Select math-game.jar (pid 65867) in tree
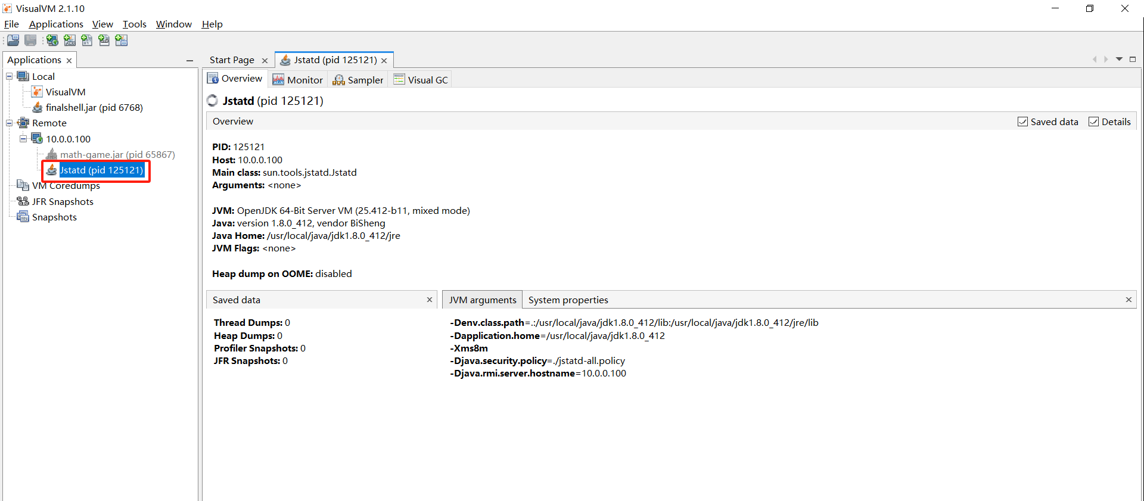Image resolution: width=1144 pixels, height=501 pixels. [117, 154]
